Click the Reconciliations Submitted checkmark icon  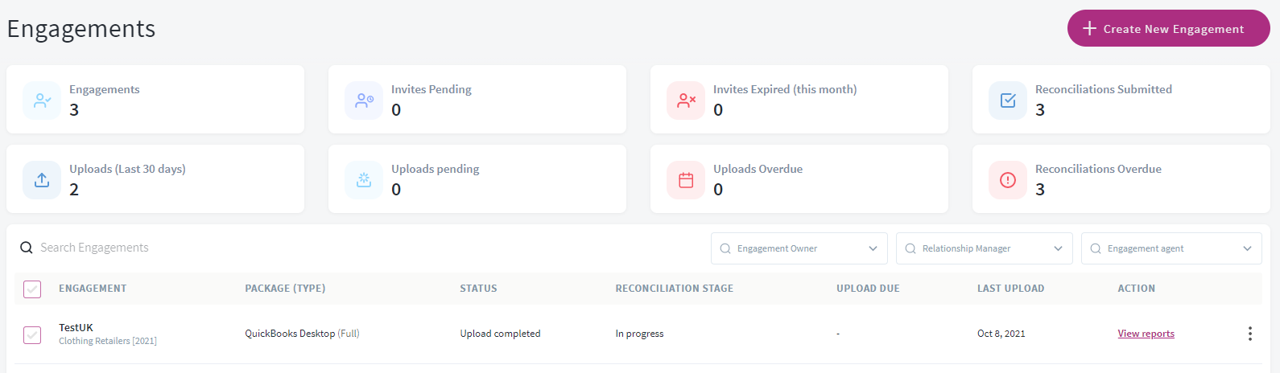click(1008, 100)
